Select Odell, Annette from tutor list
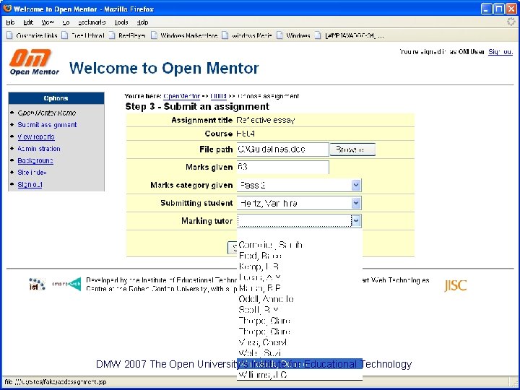The height and width of the screenshot is (390, 520). point(300,299)
